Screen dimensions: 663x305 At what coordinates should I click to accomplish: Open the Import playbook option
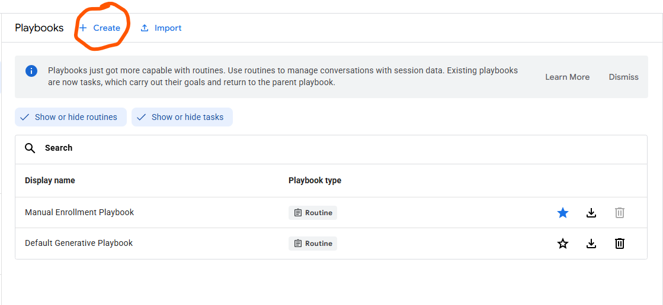(x=161, y=28)
